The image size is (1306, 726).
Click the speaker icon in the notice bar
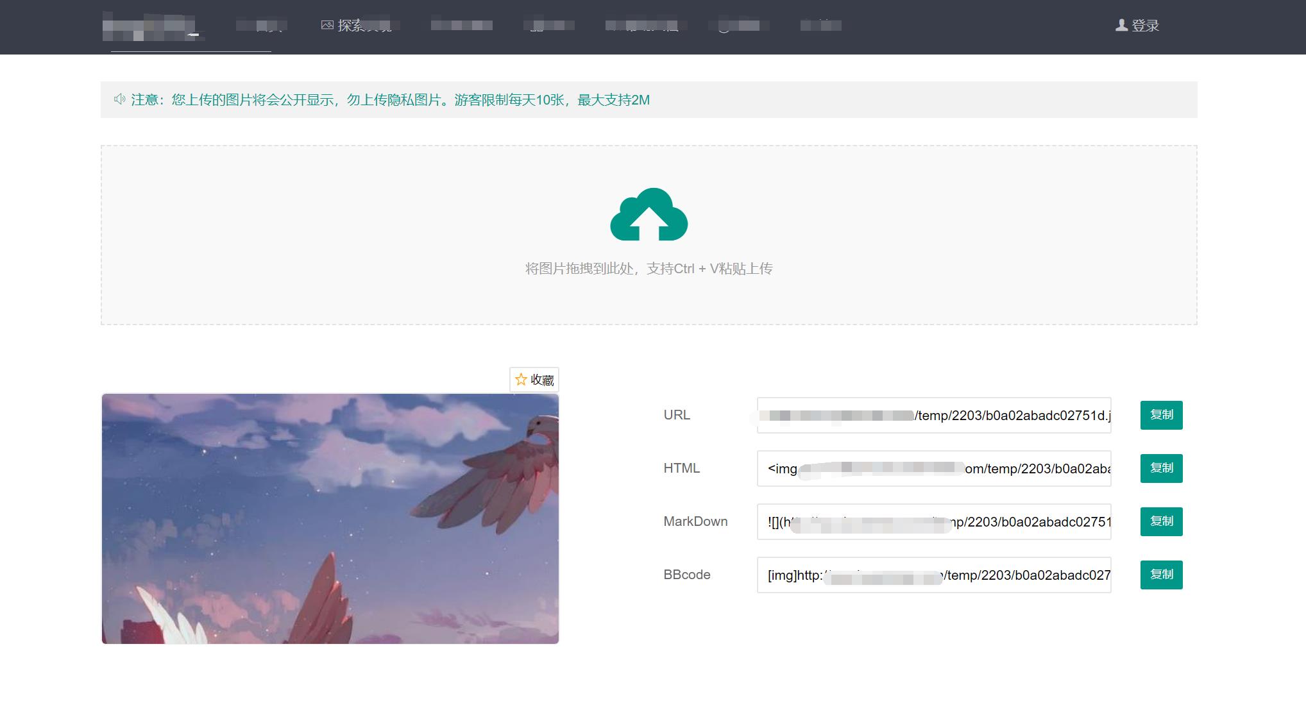coord(119,99)
